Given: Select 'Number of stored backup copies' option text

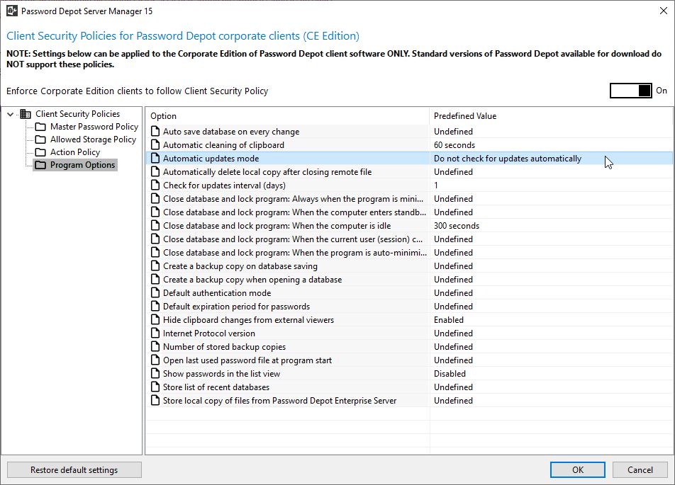Looking at the screenshot, I should (224, 347).
